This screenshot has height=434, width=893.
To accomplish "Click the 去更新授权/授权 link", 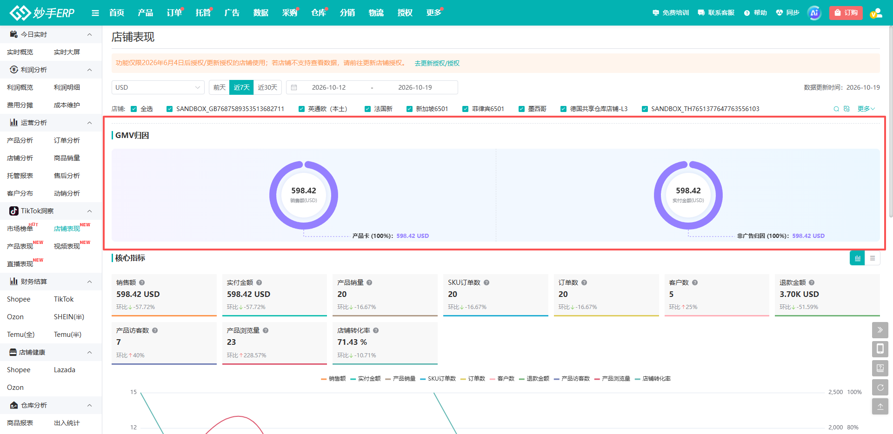I will point(437,63).
